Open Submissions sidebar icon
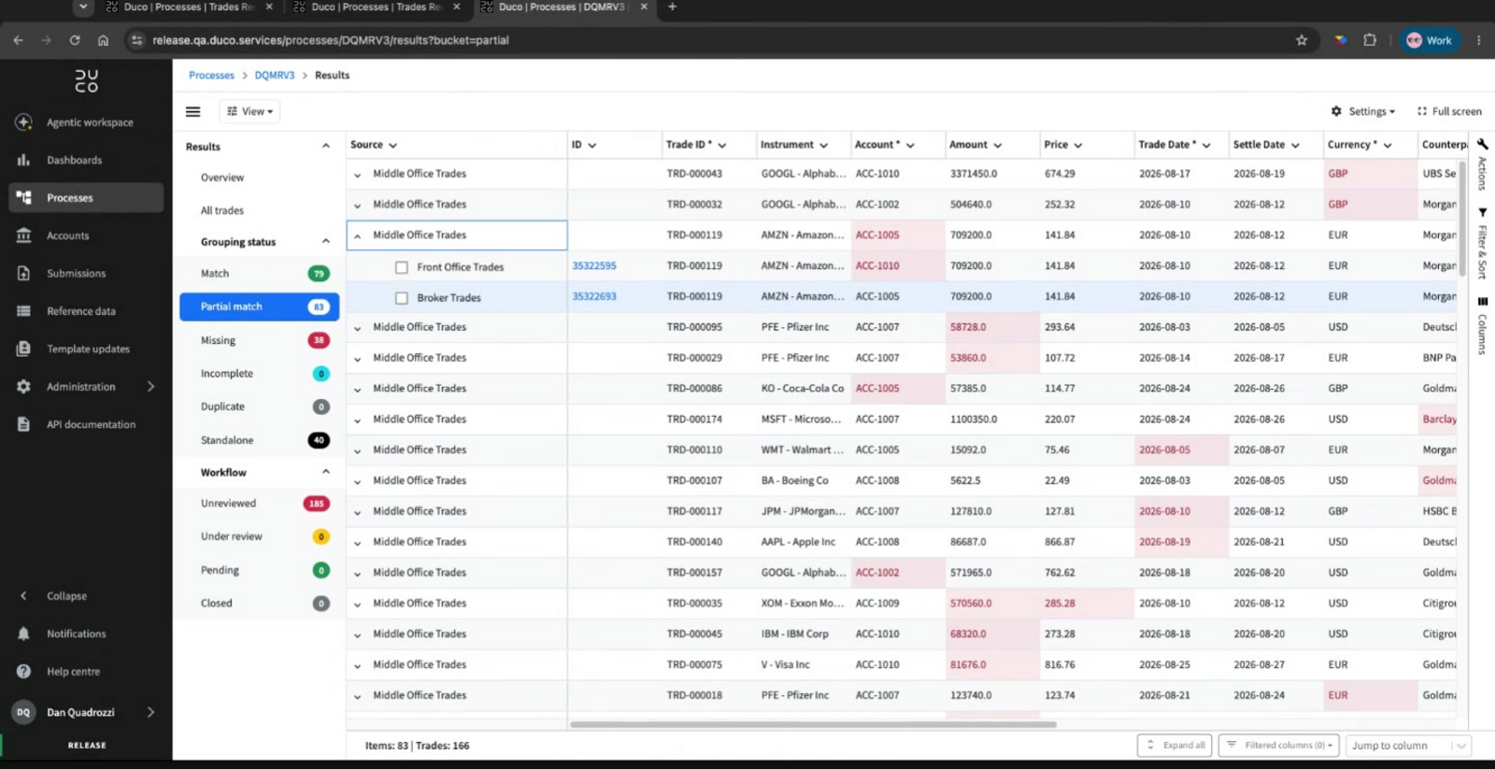The image size is (1495, 769). tap(23, 274)
